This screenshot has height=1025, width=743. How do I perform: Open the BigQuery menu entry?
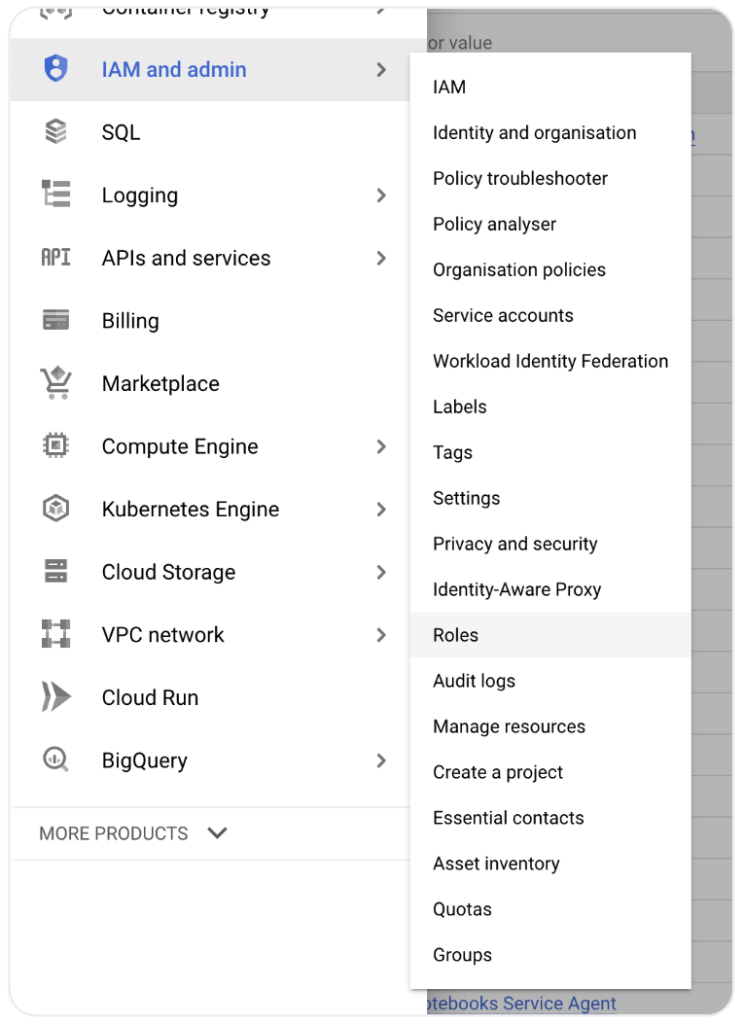coord(210,760)
